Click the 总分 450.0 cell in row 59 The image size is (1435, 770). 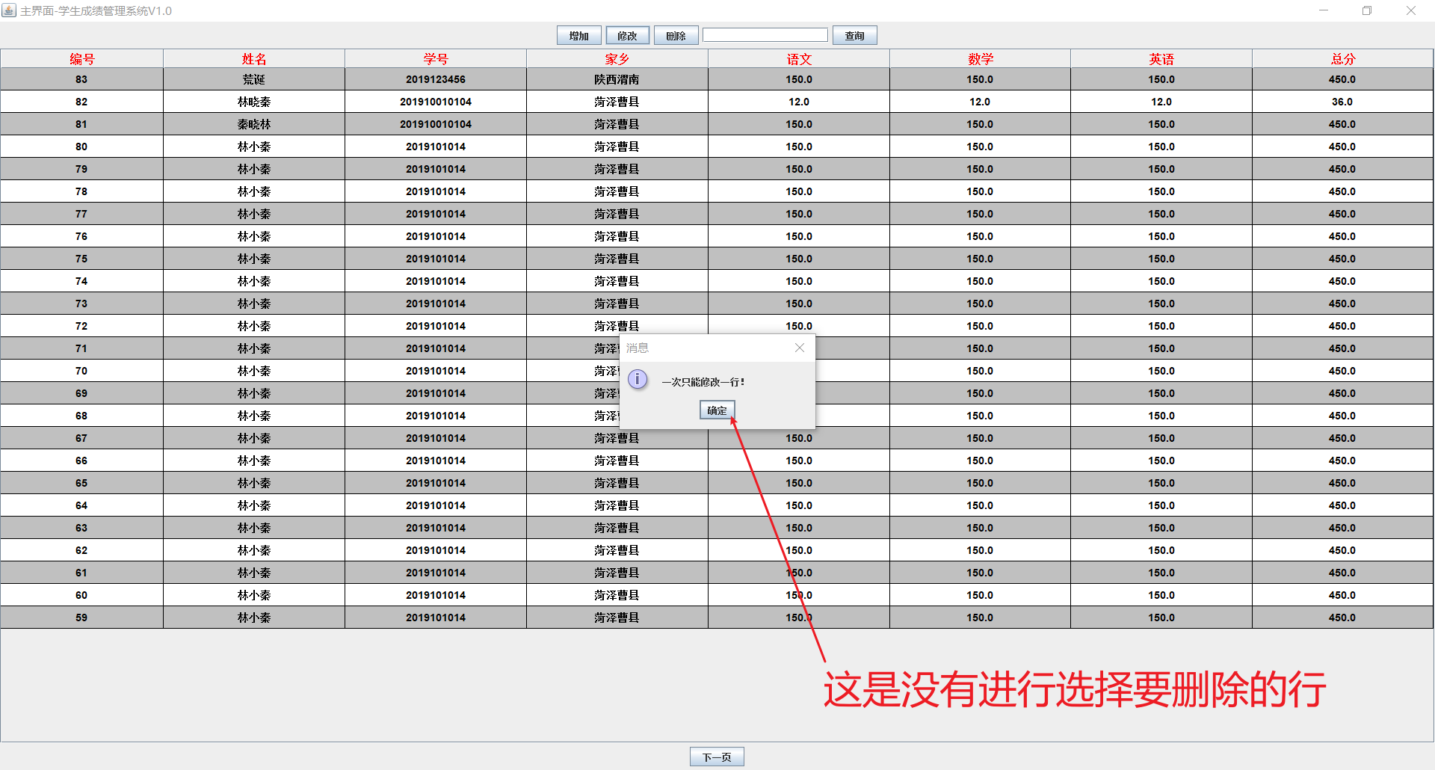tap(1343, 617)
